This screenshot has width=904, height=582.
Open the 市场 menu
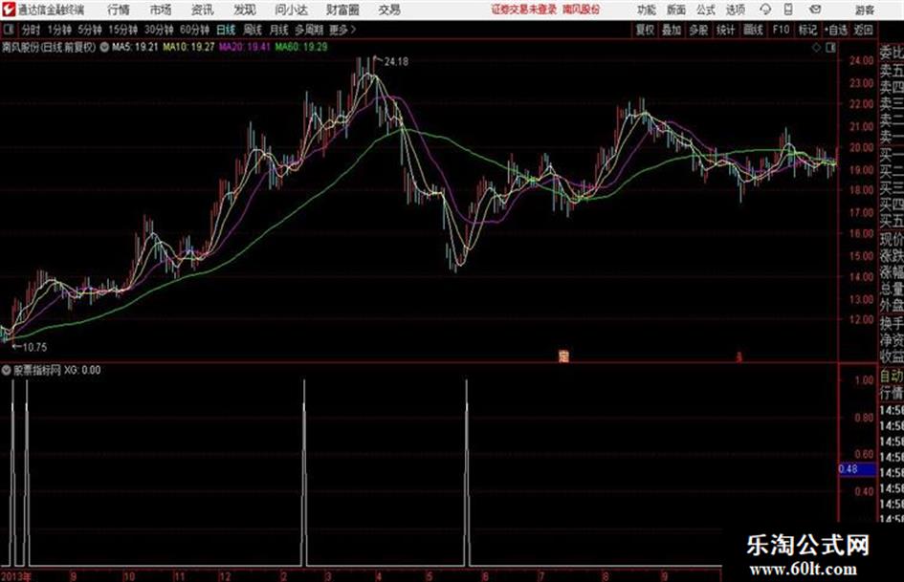pyautogui.click(x=161, y=10)
